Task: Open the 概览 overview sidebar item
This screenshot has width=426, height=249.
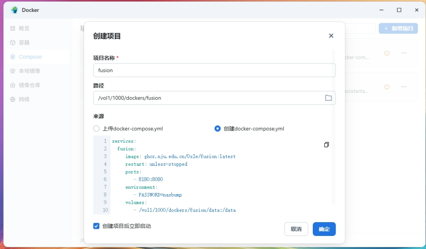Action: (x=38, y=28)
